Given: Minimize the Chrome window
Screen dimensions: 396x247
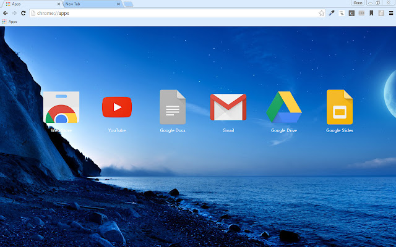Looking at the screenshot, I should (x=370, y=2).
